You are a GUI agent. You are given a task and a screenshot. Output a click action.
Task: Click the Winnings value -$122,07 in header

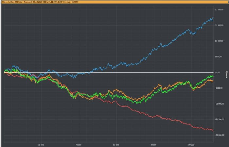[75, 2]
